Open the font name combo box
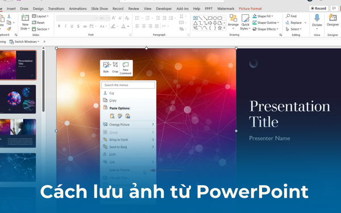 pyautogui.click(x=77, y=18)
